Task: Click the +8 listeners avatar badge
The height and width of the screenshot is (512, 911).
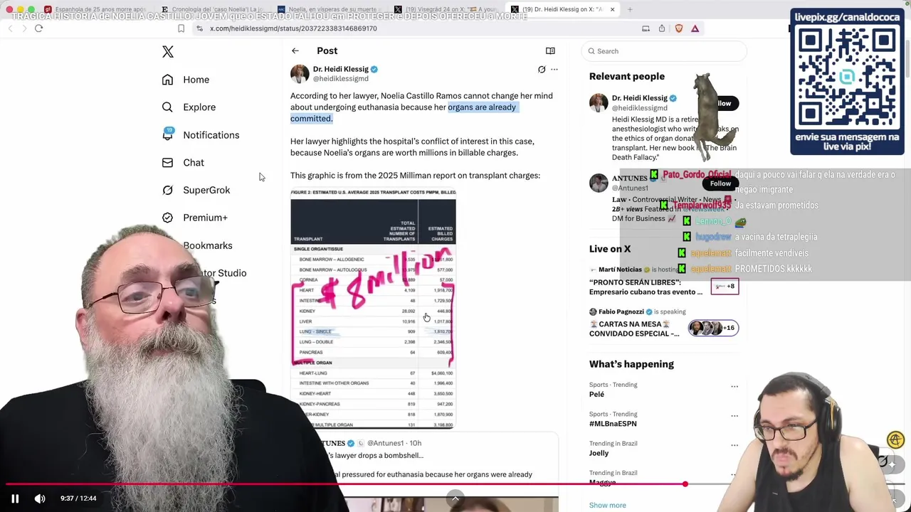Action: click(x=725, y=286)
